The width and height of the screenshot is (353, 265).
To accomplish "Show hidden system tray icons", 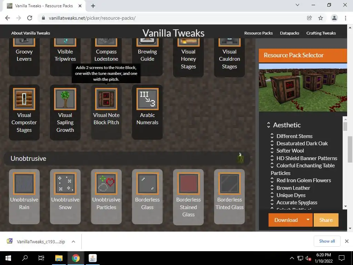I will coord(292,258).
